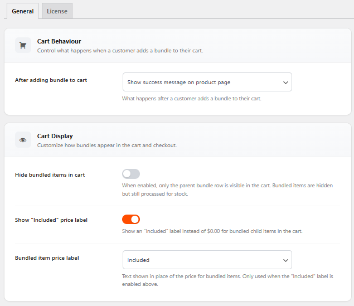Enable the Hide bundled items in cart toggle

(x=131, y=174)
